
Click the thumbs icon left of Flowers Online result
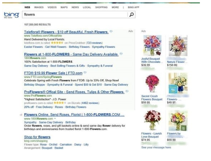[21, 115]
